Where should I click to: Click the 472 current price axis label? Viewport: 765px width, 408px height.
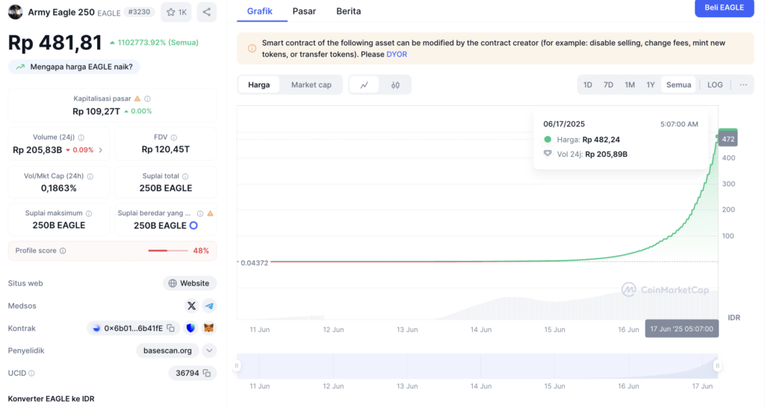[728, 139]
